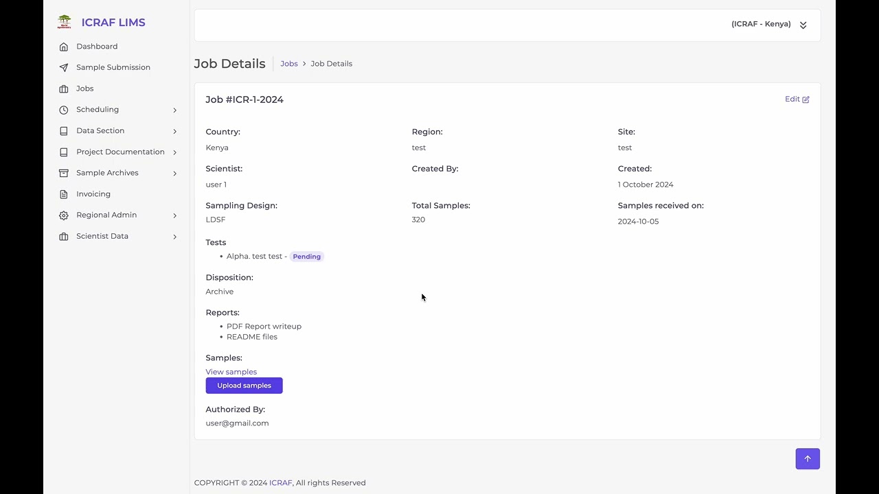Image resolution: width=879 pixels, height=494 pixels.
Task: Click the received date 2024-10-05
Action: [638, 222]
